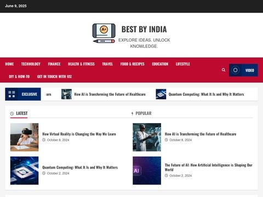Click the lightning bolt icon beside Popular
This screenshot has width=263, height=197.
pos(133,114)
